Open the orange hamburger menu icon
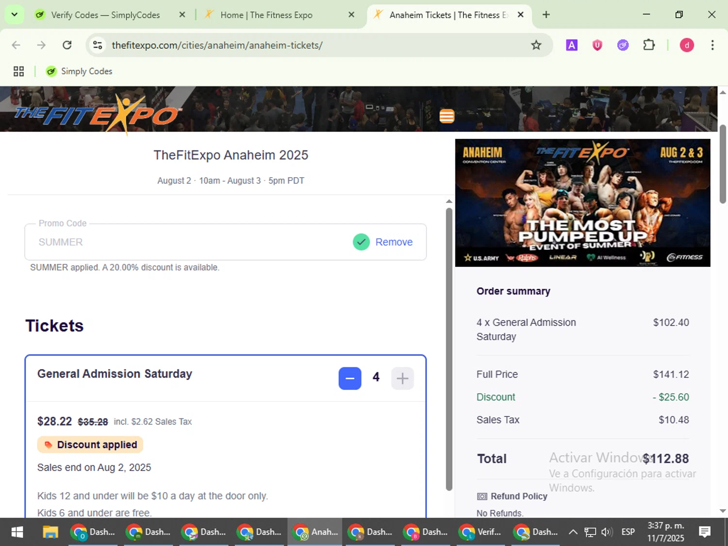728x546 pixels. [447, 116]
